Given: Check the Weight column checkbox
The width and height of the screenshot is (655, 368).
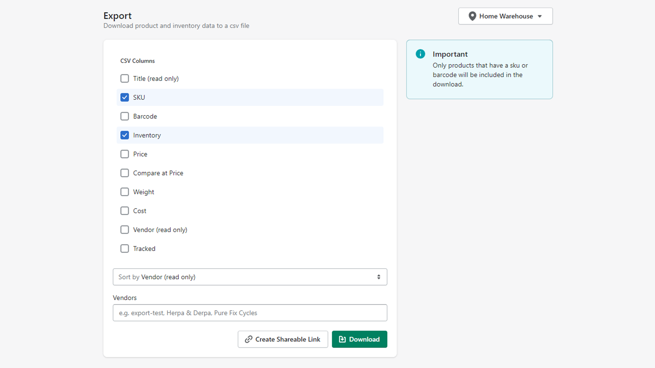Looking at the screenshot, I should click(x=124, y=192).
